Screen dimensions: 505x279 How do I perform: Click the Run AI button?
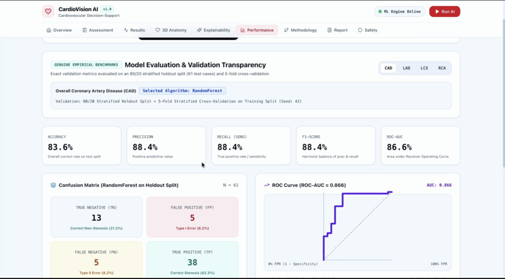(444, 11)
